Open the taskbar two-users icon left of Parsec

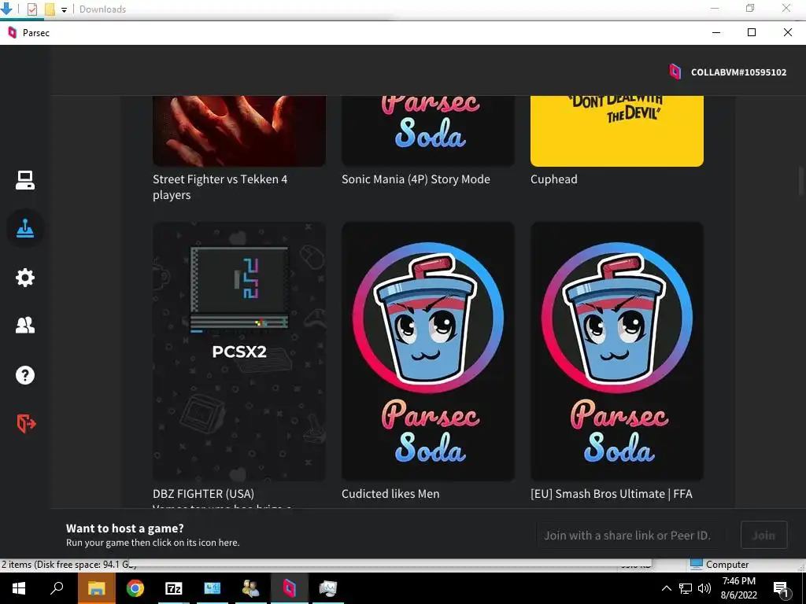[x=250, y=588]
